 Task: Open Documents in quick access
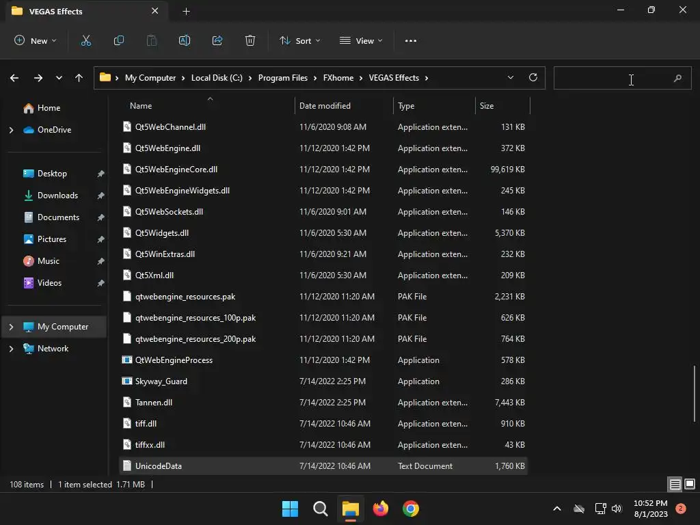pyautogui.click(x=58, y=217)
